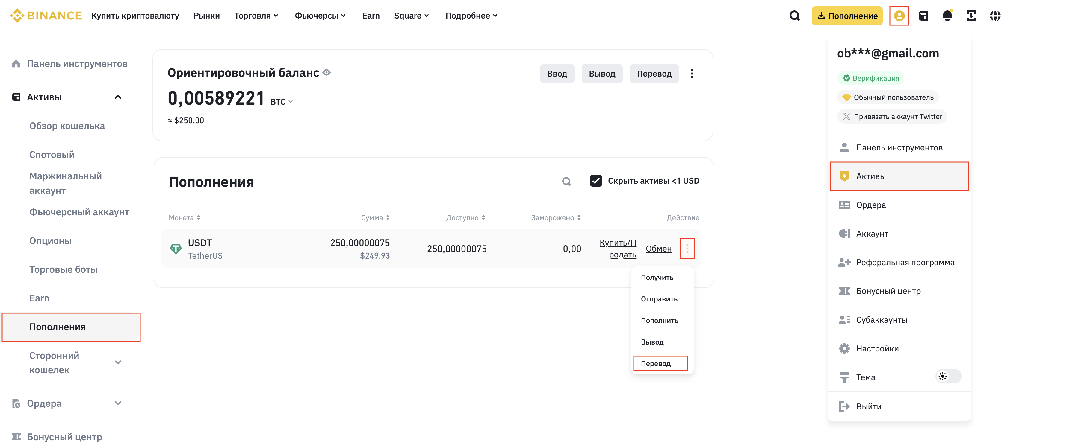Open Аккаунт in the profile menu

coord(899,234)
